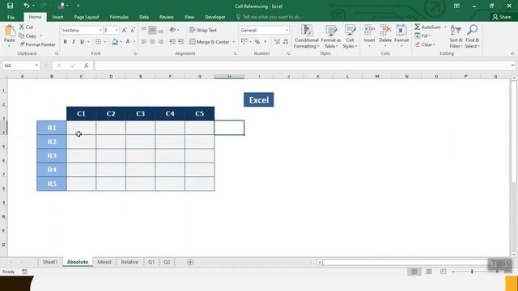Click the Decrease Decimal icon
518x291 pixels.
pyautogui.click(x=286, y=41)
